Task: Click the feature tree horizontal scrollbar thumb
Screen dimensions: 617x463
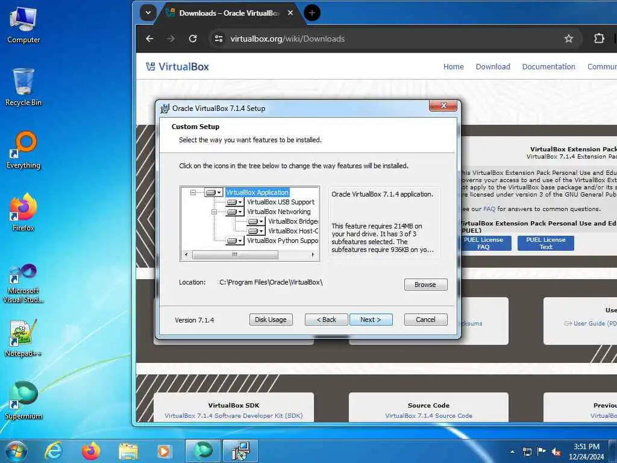Action: (235, 255)
